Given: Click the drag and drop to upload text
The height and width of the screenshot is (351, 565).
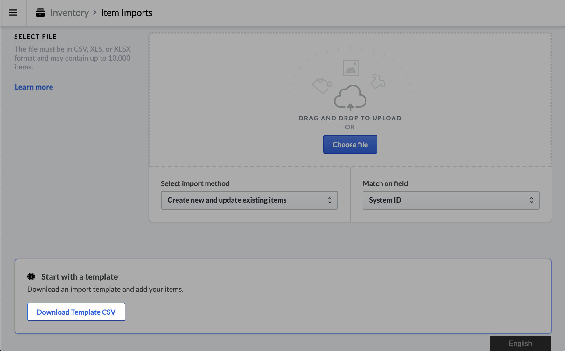Looking at the screenshot, I should click(x=350, y=118).
